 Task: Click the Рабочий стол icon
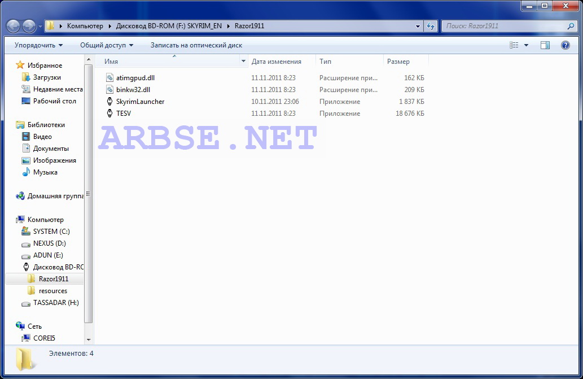(25, 101)
